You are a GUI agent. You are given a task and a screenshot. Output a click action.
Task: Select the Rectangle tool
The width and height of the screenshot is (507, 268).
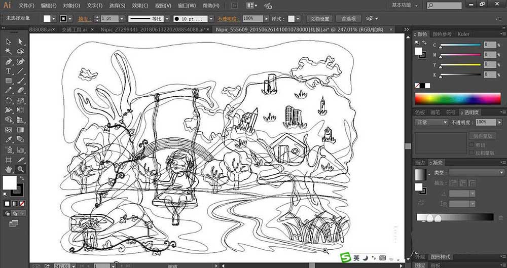tap(9, 81)
